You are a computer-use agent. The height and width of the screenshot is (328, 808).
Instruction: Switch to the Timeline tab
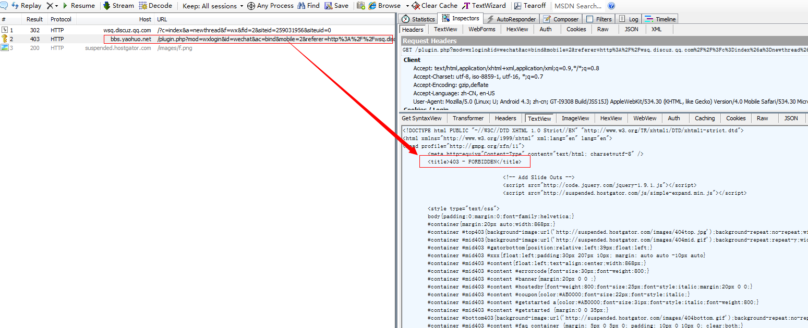pyautogui.click(x=660, y=19)
